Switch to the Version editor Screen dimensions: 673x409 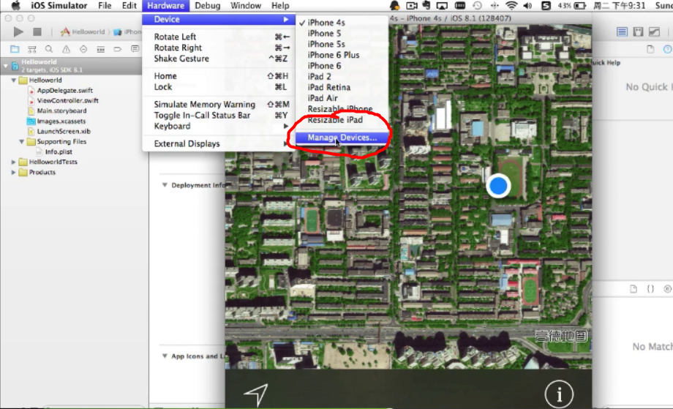(654, 31)
